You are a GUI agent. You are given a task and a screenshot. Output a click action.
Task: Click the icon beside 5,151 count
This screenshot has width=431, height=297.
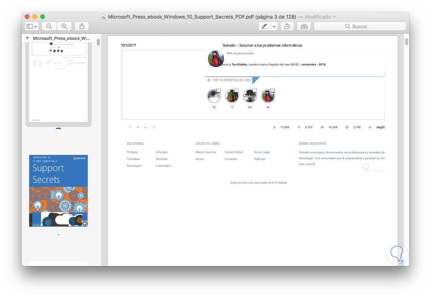click(x=299, y=127)
